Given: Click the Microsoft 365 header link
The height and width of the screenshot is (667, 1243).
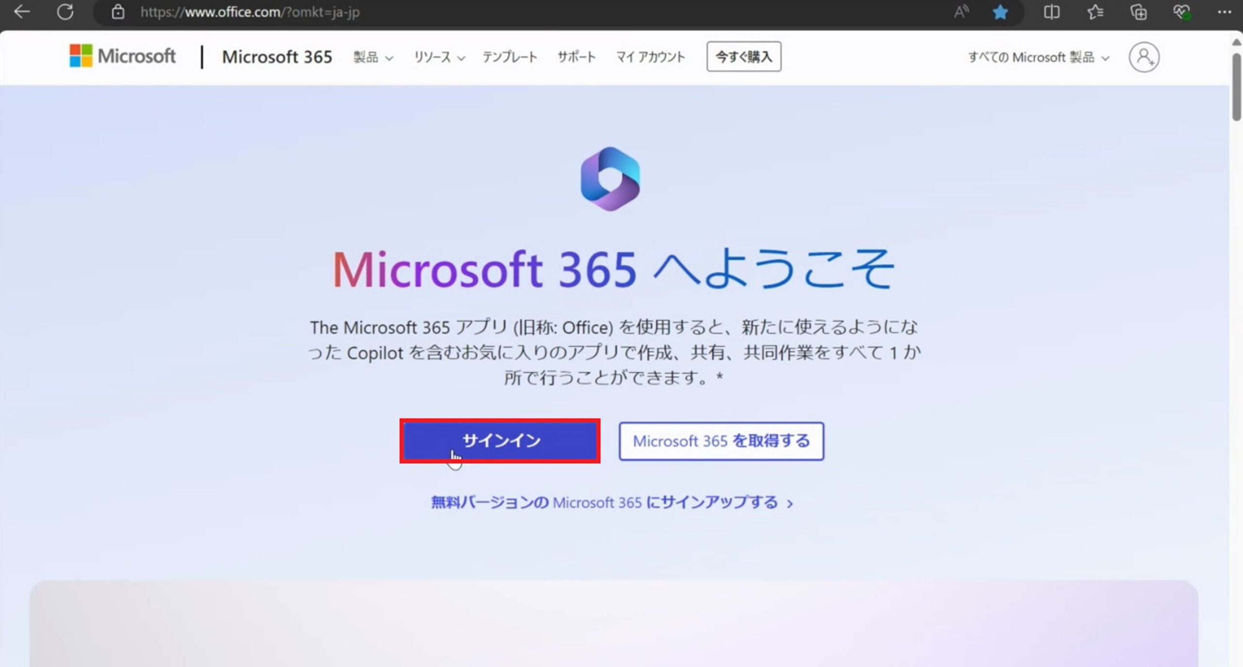Looking at the screenshot, I should pyautogui.click(x=277, y=57).
